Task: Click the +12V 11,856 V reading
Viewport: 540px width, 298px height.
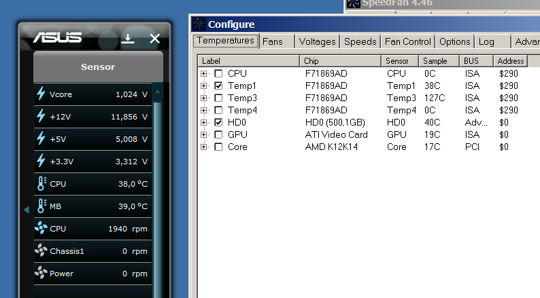Action: [x=129, y=117]
